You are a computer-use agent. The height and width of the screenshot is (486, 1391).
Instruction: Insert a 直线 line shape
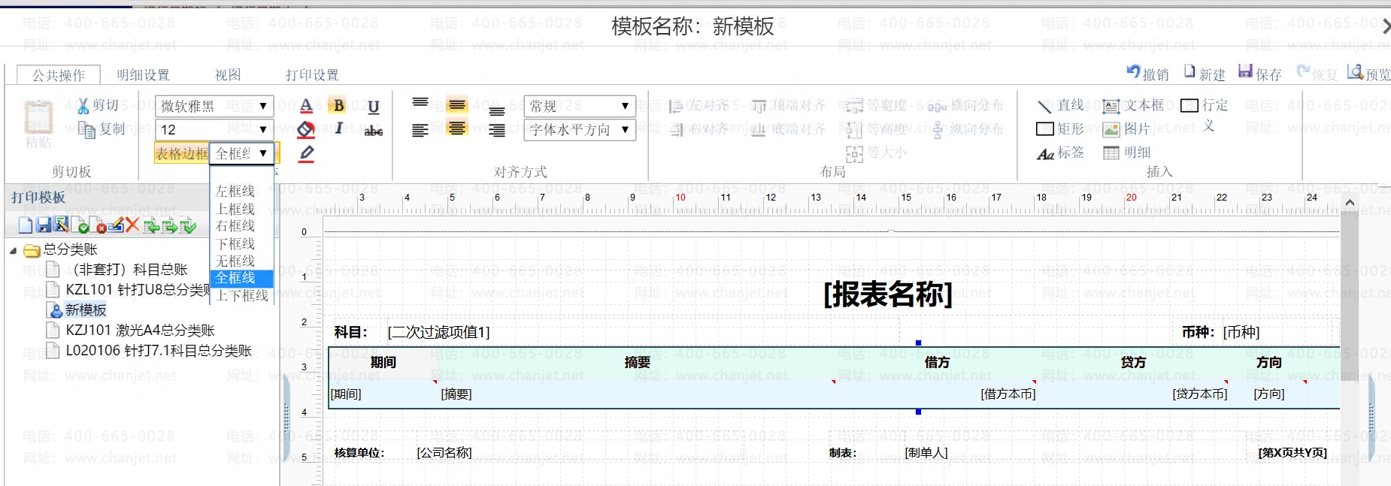(x=1060, y=105)
